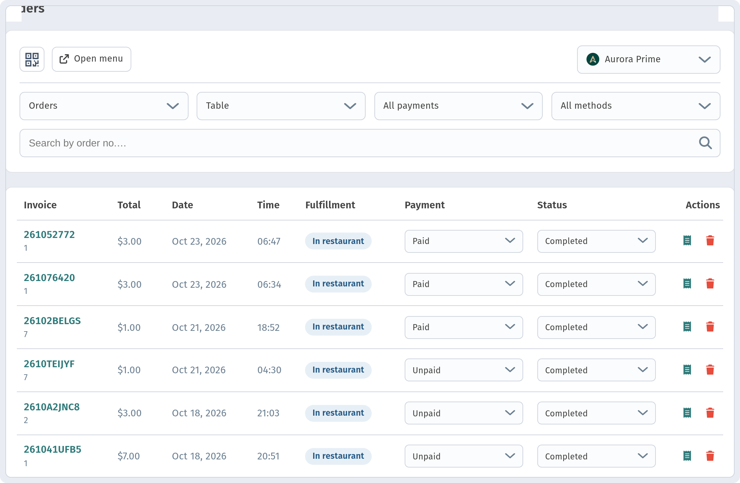Click the Date column header
740x483 pixels.
182,205
